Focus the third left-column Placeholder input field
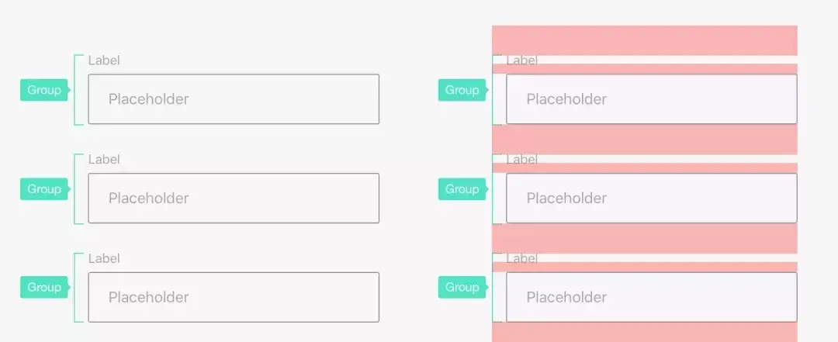838x342 pixels. coord(234,297)
